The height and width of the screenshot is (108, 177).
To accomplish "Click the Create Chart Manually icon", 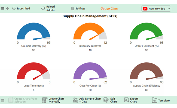I will pos(45,100).
